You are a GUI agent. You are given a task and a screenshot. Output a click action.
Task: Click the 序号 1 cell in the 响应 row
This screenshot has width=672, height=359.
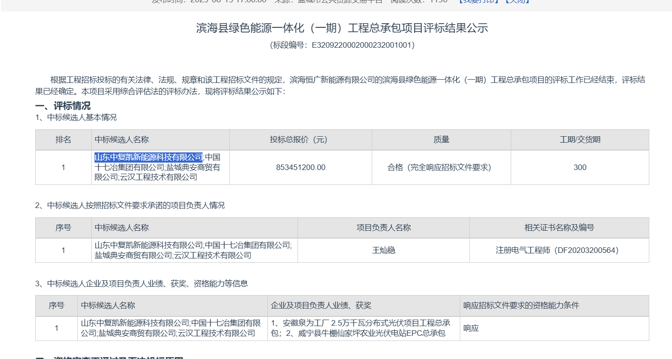pos(57,328)
